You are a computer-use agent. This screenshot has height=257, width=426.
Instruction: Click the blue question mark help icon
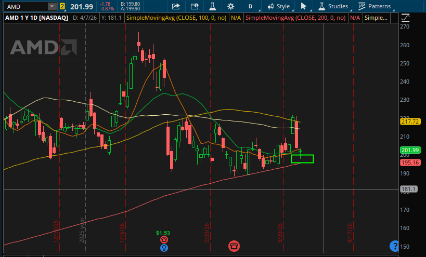pyautogui.click(x=394, y=246)
